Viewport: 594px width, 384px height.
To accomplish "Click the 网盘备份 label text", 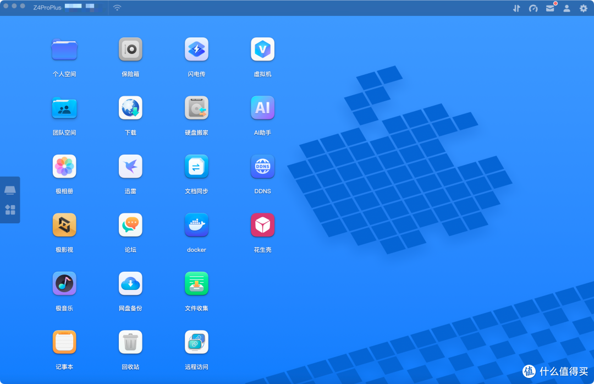I will coord(130,308).
